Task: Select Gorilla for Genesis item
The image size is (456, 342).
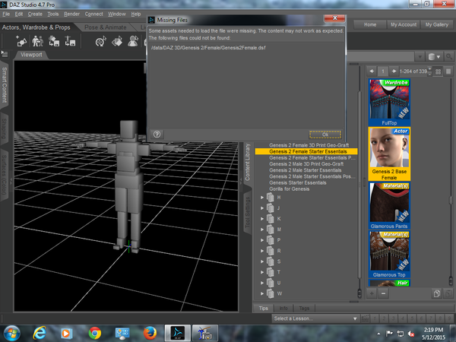Action: pos(289,189)
